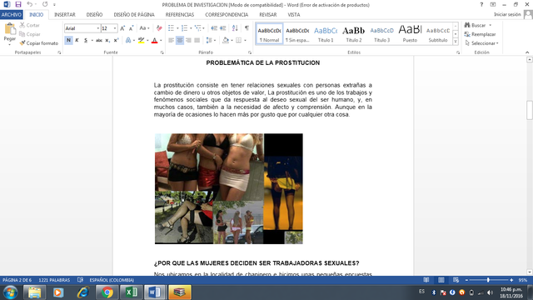Toggle strikethrough abc formatting
533x300 pixels.
pyautogui.click(x=99, y=40)
